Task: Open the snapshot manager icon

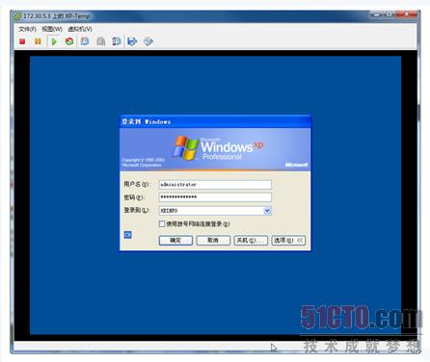Action: [x=117, y=41]
